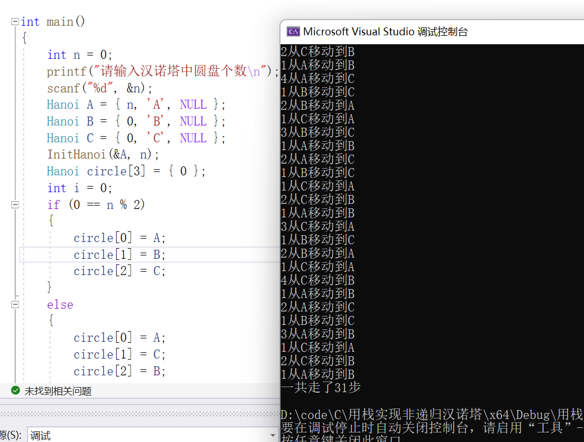
Task: Click the Hanoi C = { 0, 'C', NULL } line
Action: point(136,138)
